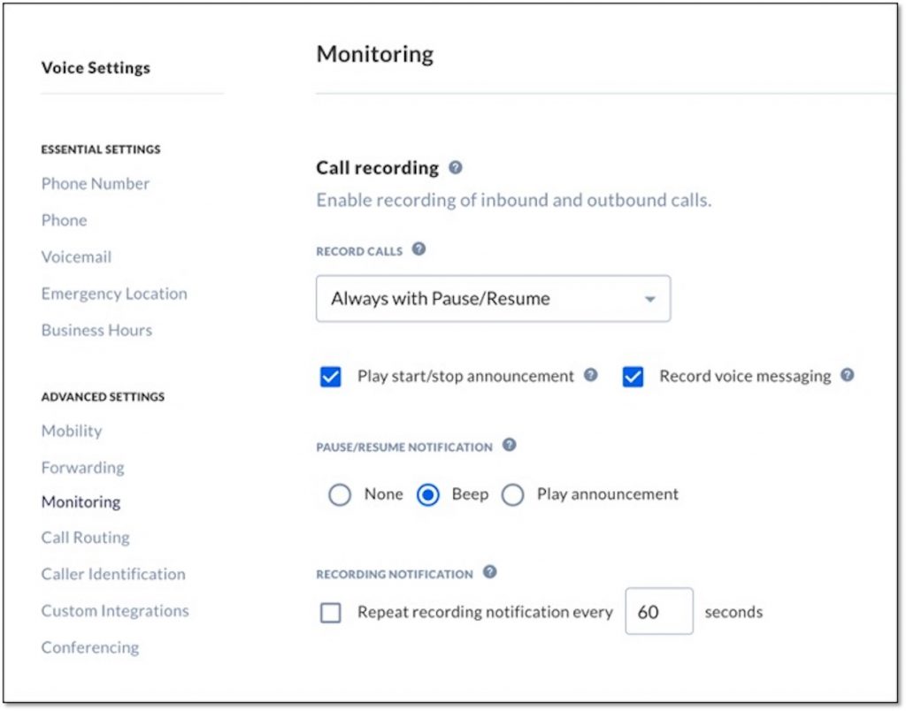Navigate to Phone Number settings

tap(95, 183)
